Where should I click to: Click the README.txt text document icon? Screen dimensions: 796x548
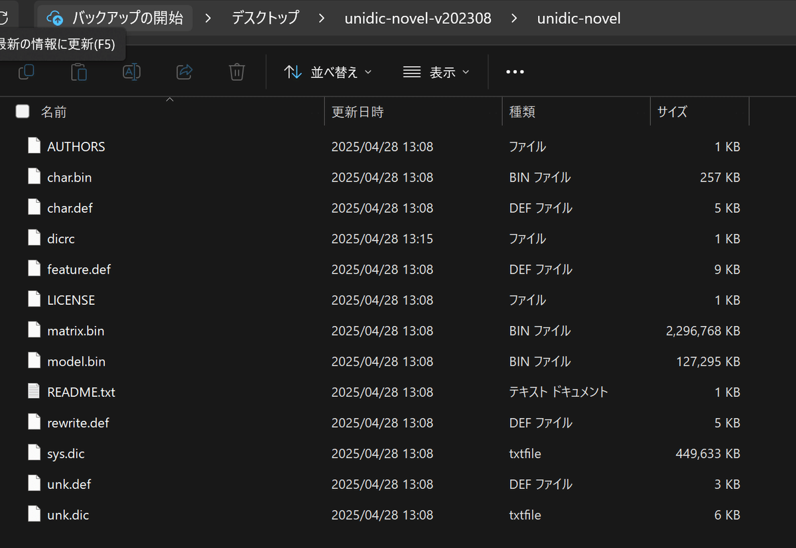coord(34,392)
